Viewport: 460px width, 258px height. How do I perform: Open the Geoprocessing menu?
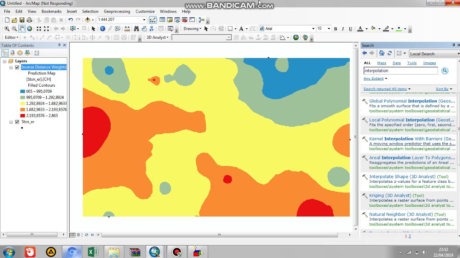117,11
